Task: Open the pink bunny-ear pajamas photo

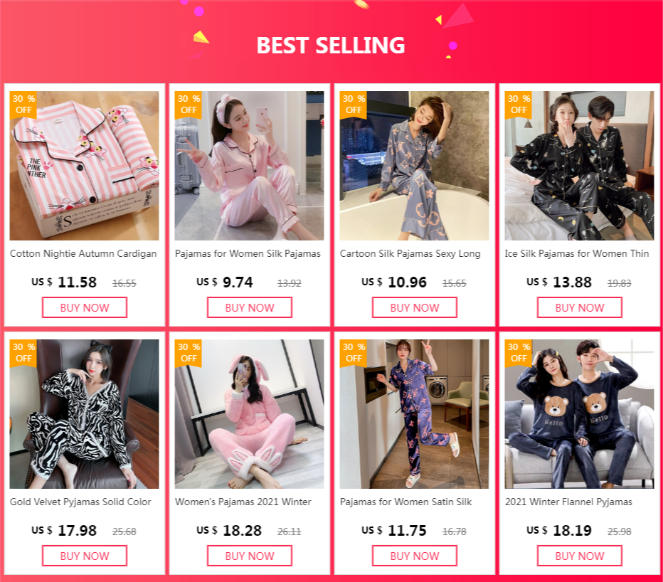Action: [x=250, y=414]
